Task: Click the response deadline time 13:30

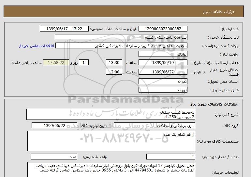Action: [114, 62]
